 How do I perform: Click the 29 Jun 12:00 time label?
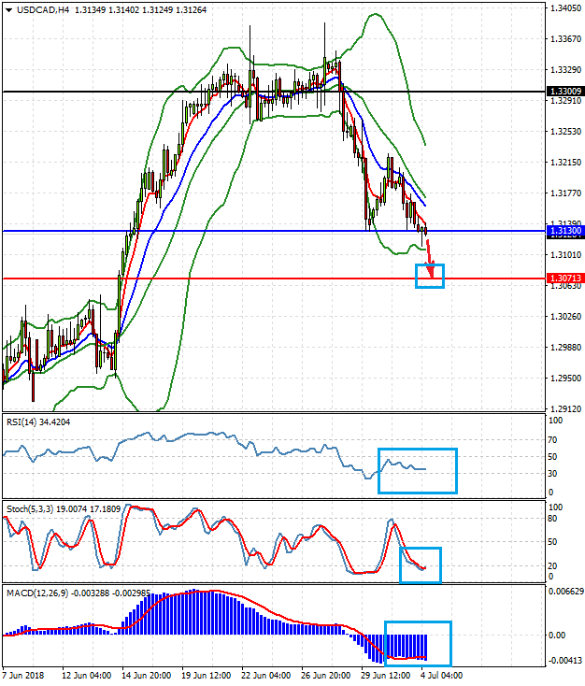[x=386, y=675]
